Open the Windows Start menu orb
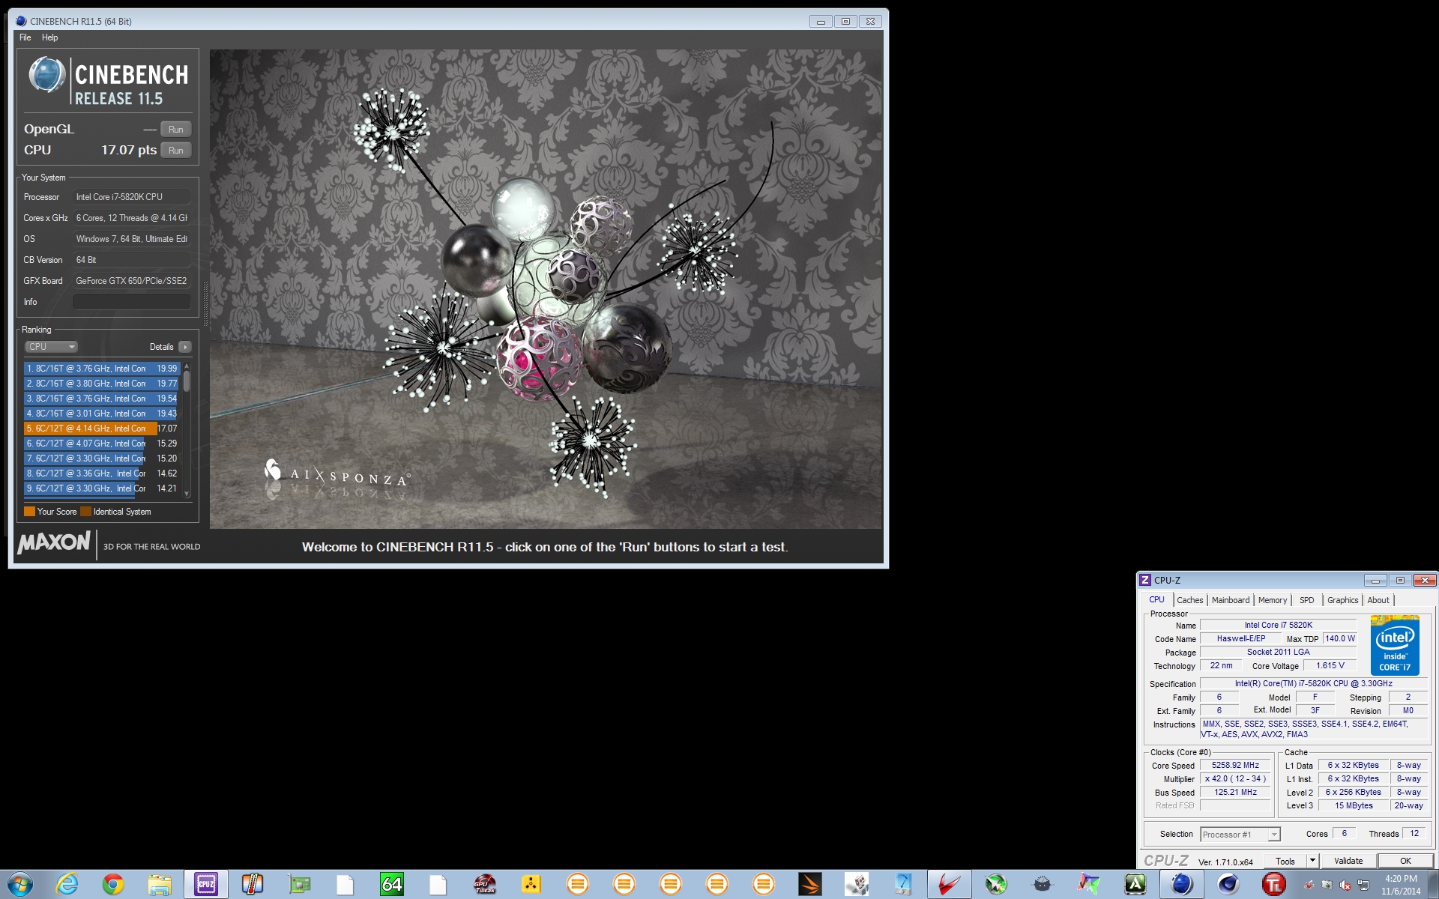 click(20, 885)
